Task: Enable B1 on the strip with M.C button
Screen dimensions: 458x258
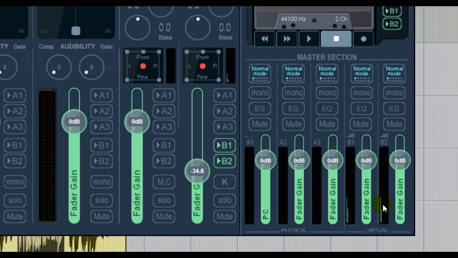Action: point(164,145)
